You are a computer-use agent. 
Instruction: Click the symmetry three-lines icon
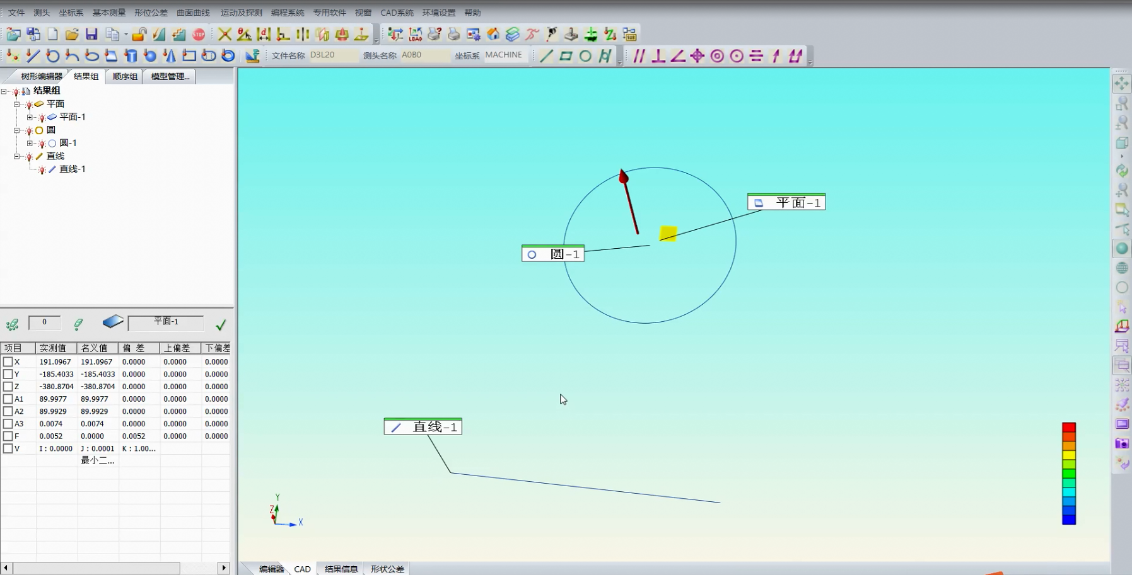click(x=756, y=56)
